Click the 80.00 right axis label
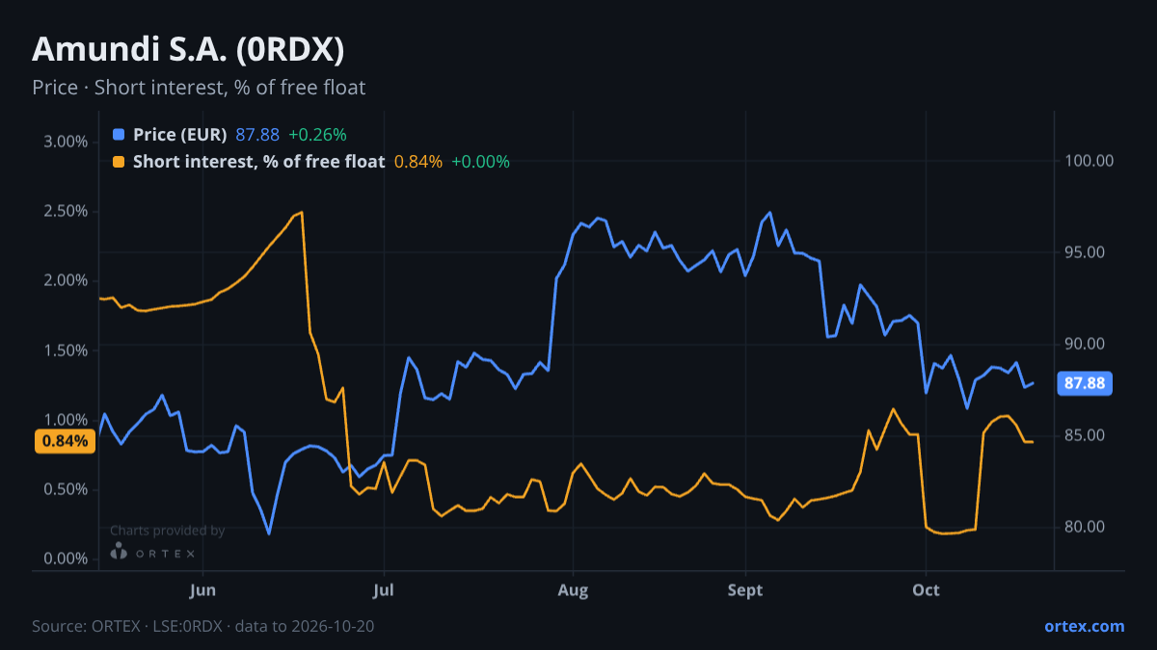 click(x=1086, y=527)
